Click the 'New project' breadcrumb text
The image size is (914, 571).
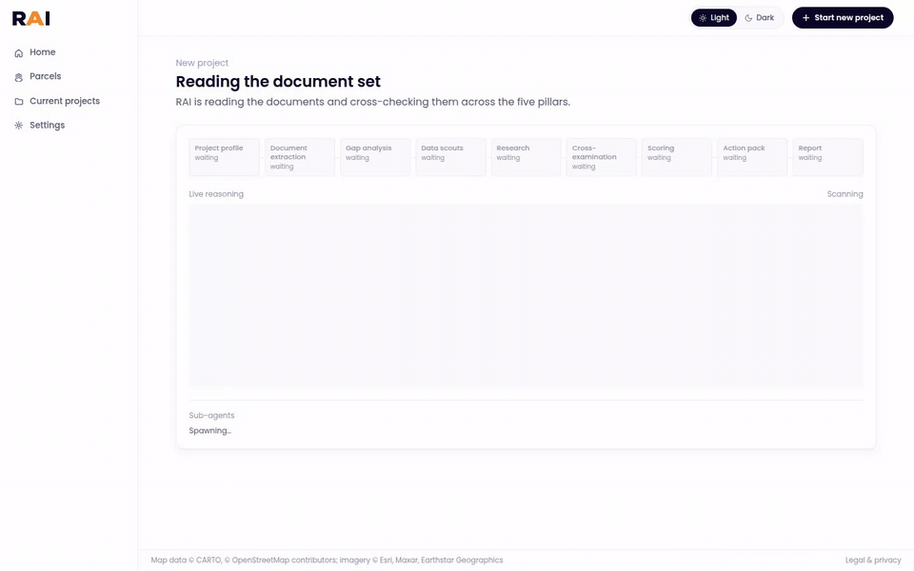[202, 63]
